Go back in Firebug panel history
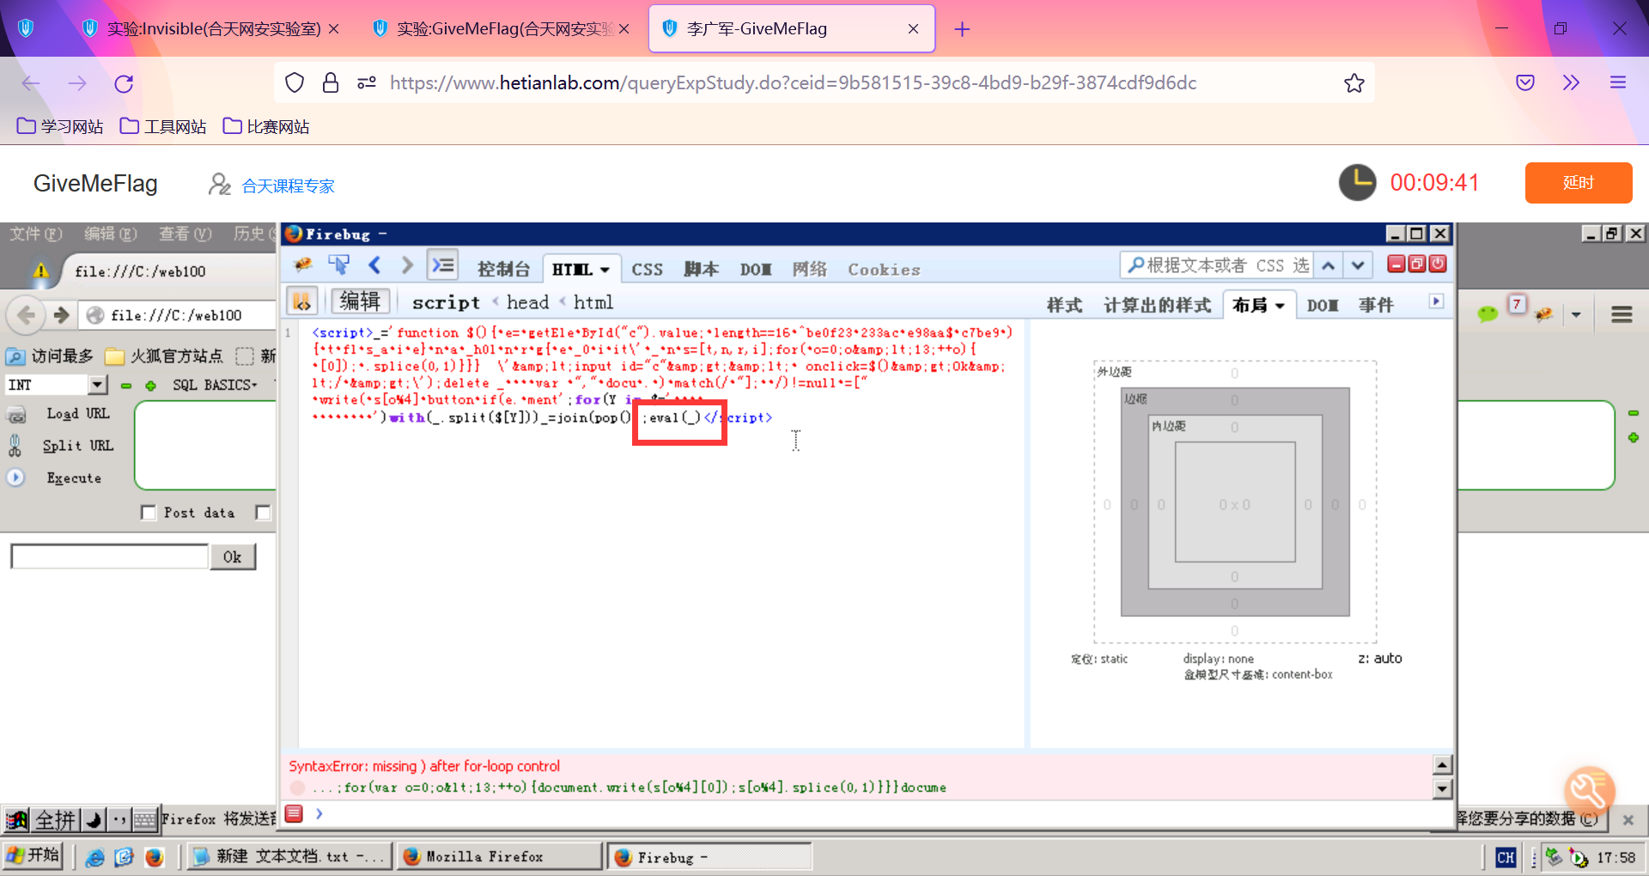 [x=374, y=265]
